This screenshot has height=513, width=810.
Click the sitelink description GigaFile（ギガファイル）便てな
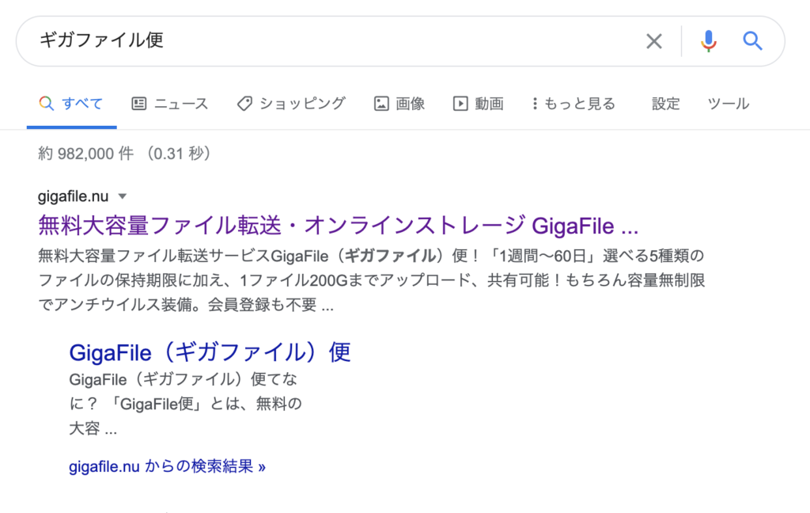pos(185,404)
